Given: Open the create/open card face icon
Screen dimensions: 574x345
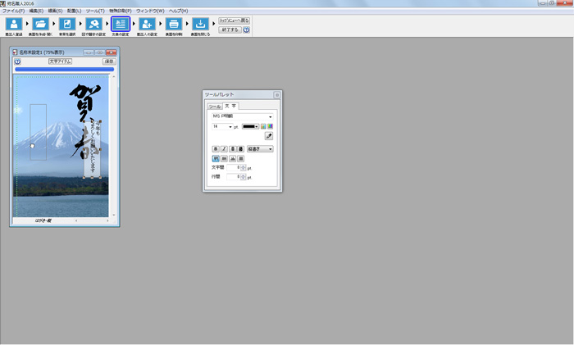Looking at the screenshot, I should pyautogui.click(x=40, y=25).
